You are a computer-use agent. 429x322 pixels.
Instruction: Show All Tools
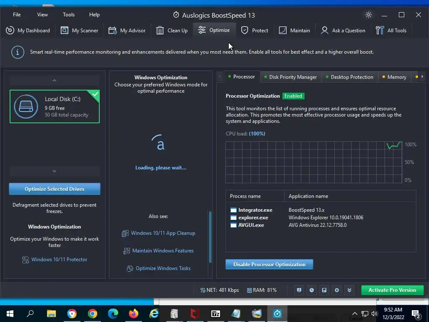tap(391, 30)
